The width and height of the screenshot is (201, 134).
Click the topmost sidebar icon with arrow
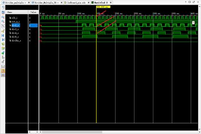(3, 7)
